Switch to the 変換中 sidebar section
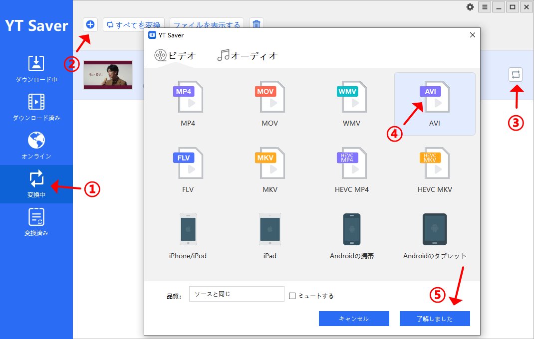This screenshot has height=339, width=534. [x=36, y=184]
